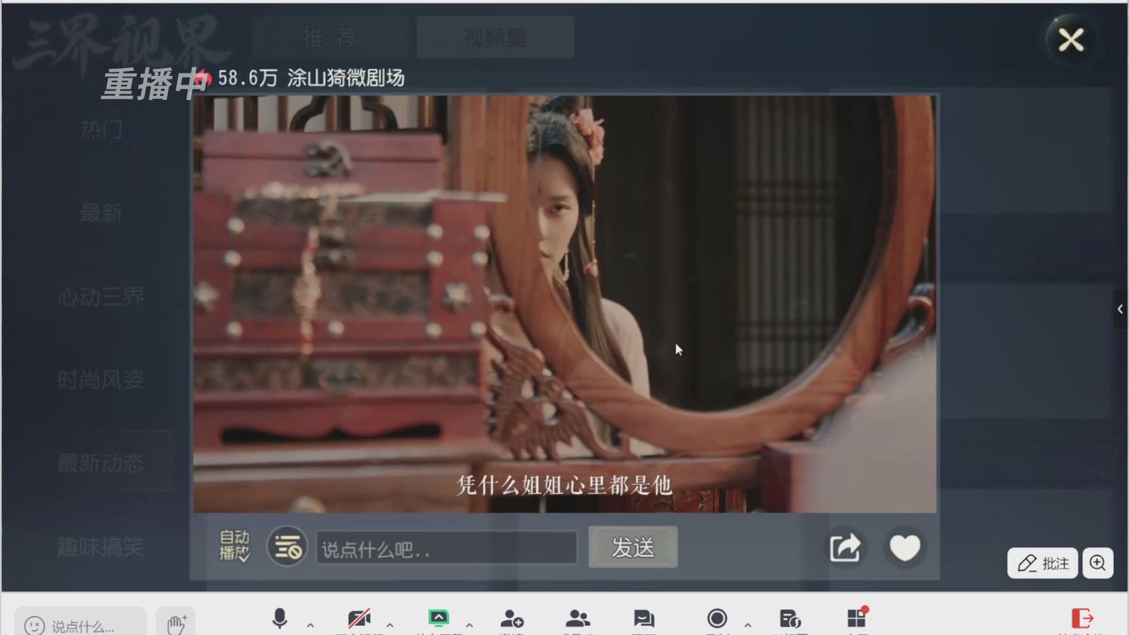Toggle the danmaku comment display icon
Viewport: 1129px width, 635px height.
click(x=287, y=547)
